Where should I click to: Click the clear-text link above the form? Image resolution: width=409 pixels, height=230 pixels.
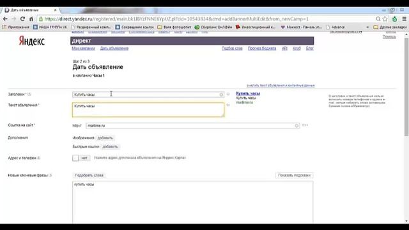coord(281,86)
